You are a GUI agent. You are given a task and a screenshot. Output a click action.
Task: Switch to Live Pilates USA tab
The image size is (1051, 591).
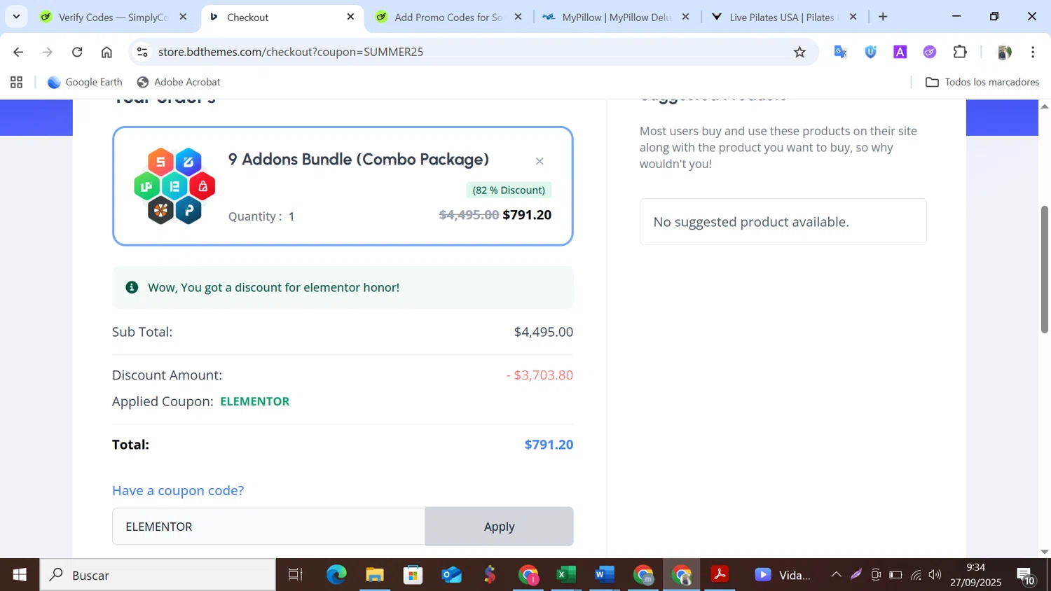coord(783,17)
